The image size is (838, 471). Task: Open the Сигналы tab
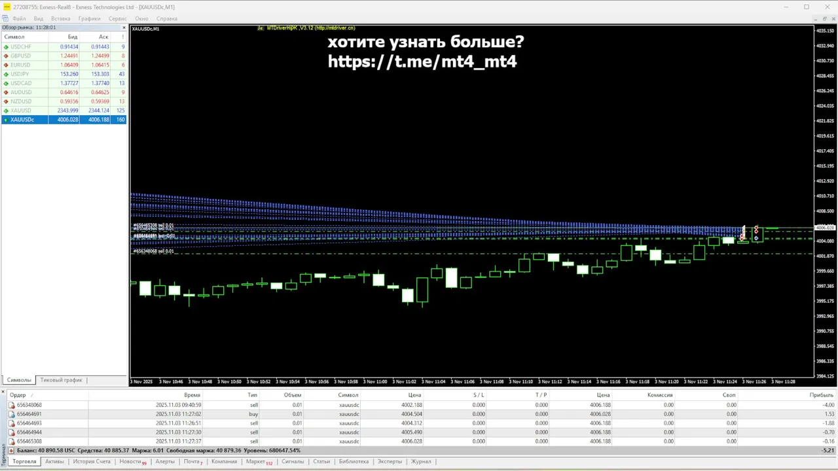[293, 462]
